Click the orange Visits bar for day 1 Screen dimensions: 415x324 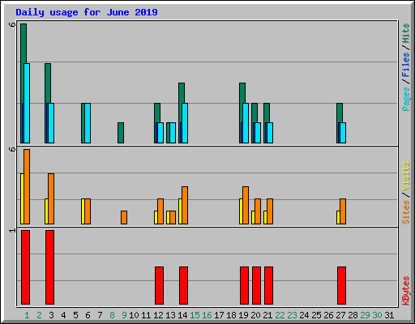pos(27,186)
